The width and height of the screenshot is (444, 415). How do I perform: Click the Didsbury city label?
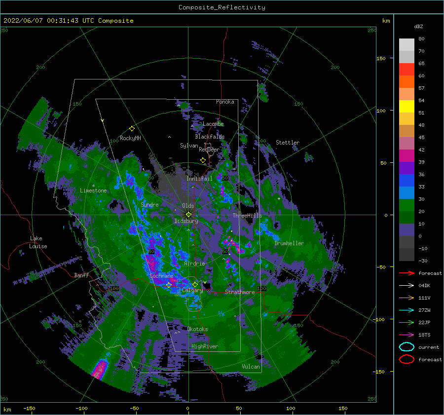point(186,221)
